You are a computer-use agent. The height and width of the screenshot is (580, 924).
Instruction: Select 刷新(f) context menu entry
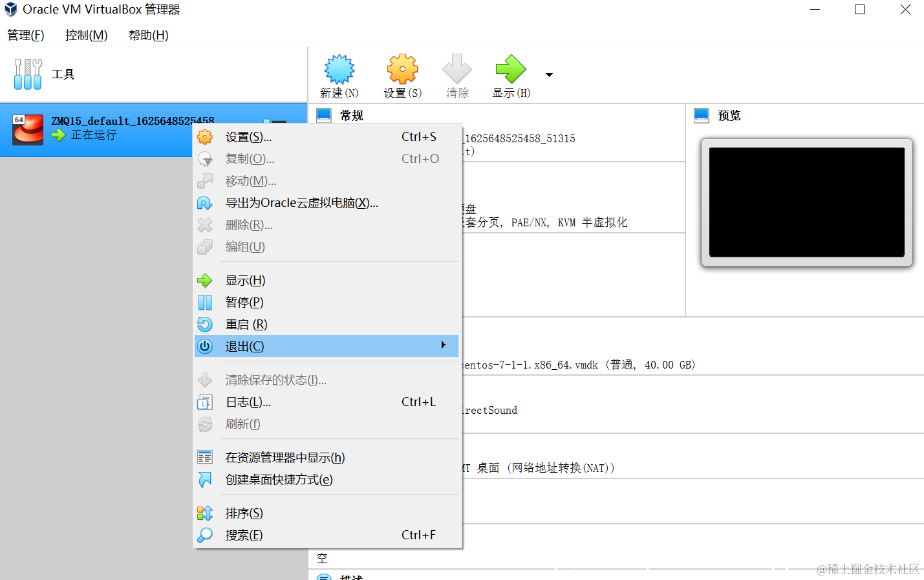click(x=327, y=424)
